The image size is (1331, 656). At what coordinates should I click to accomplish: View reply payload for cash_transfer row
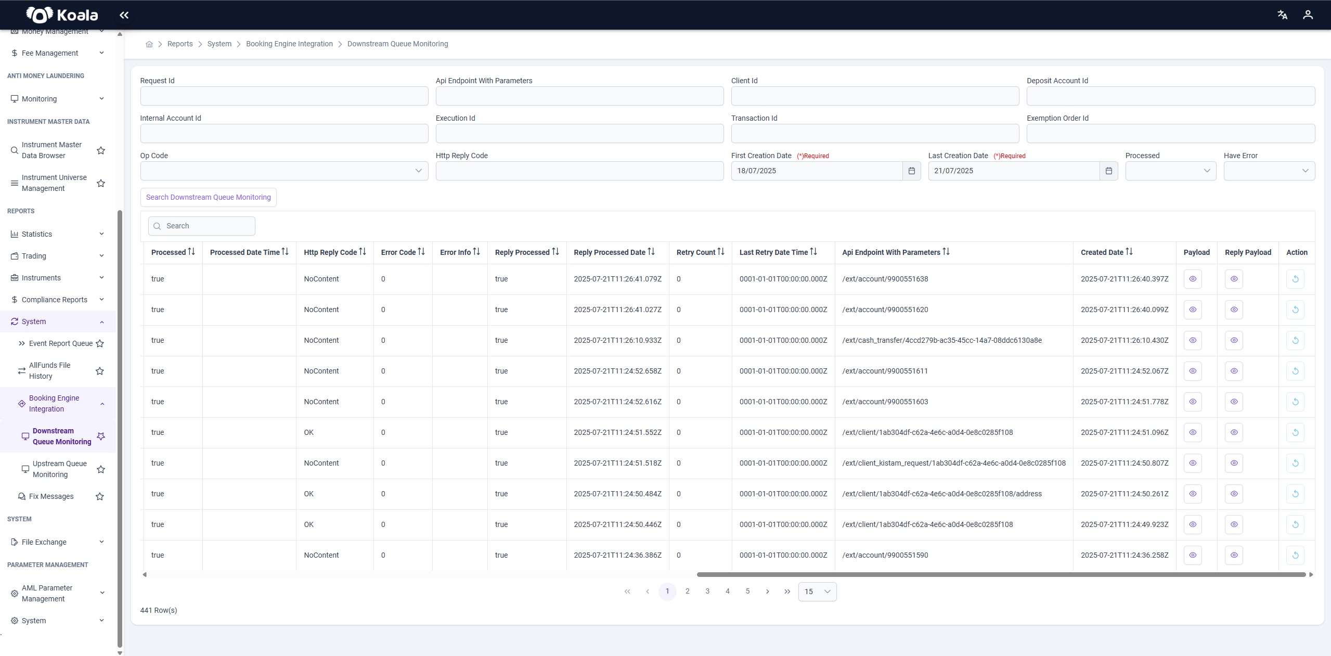[x=1234, y=340]
